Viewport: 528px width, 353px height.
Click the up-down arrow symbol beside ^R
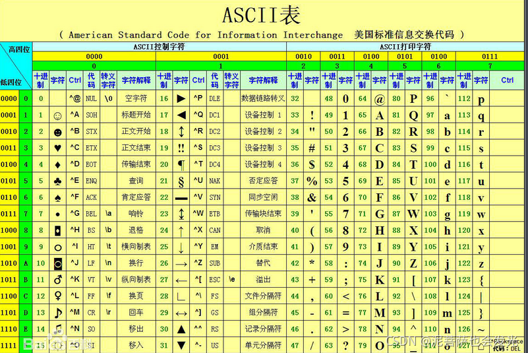(181, 131)
